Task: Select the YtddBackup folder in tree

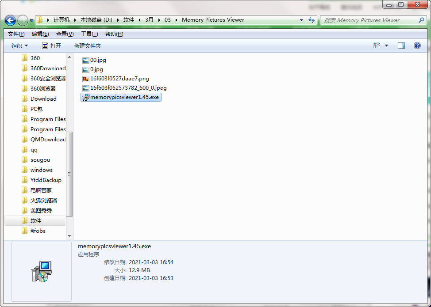Action: (41, 180)
